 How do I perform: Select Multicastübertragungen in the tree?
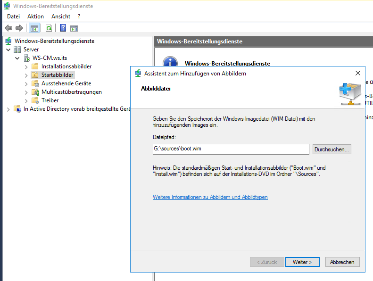71,92
